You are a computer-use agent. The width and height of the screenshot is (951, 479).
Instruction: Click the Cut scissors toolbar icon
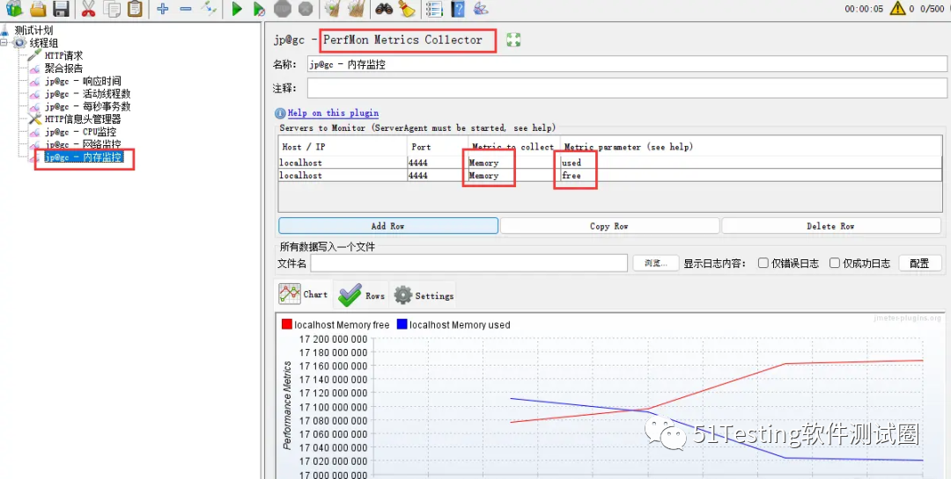88,9
